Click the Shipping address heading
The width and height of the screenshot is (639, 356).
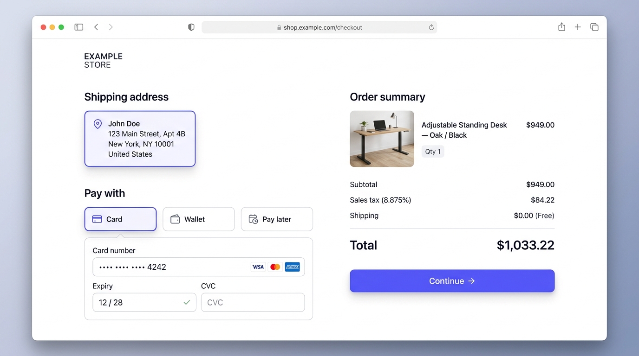126,97
